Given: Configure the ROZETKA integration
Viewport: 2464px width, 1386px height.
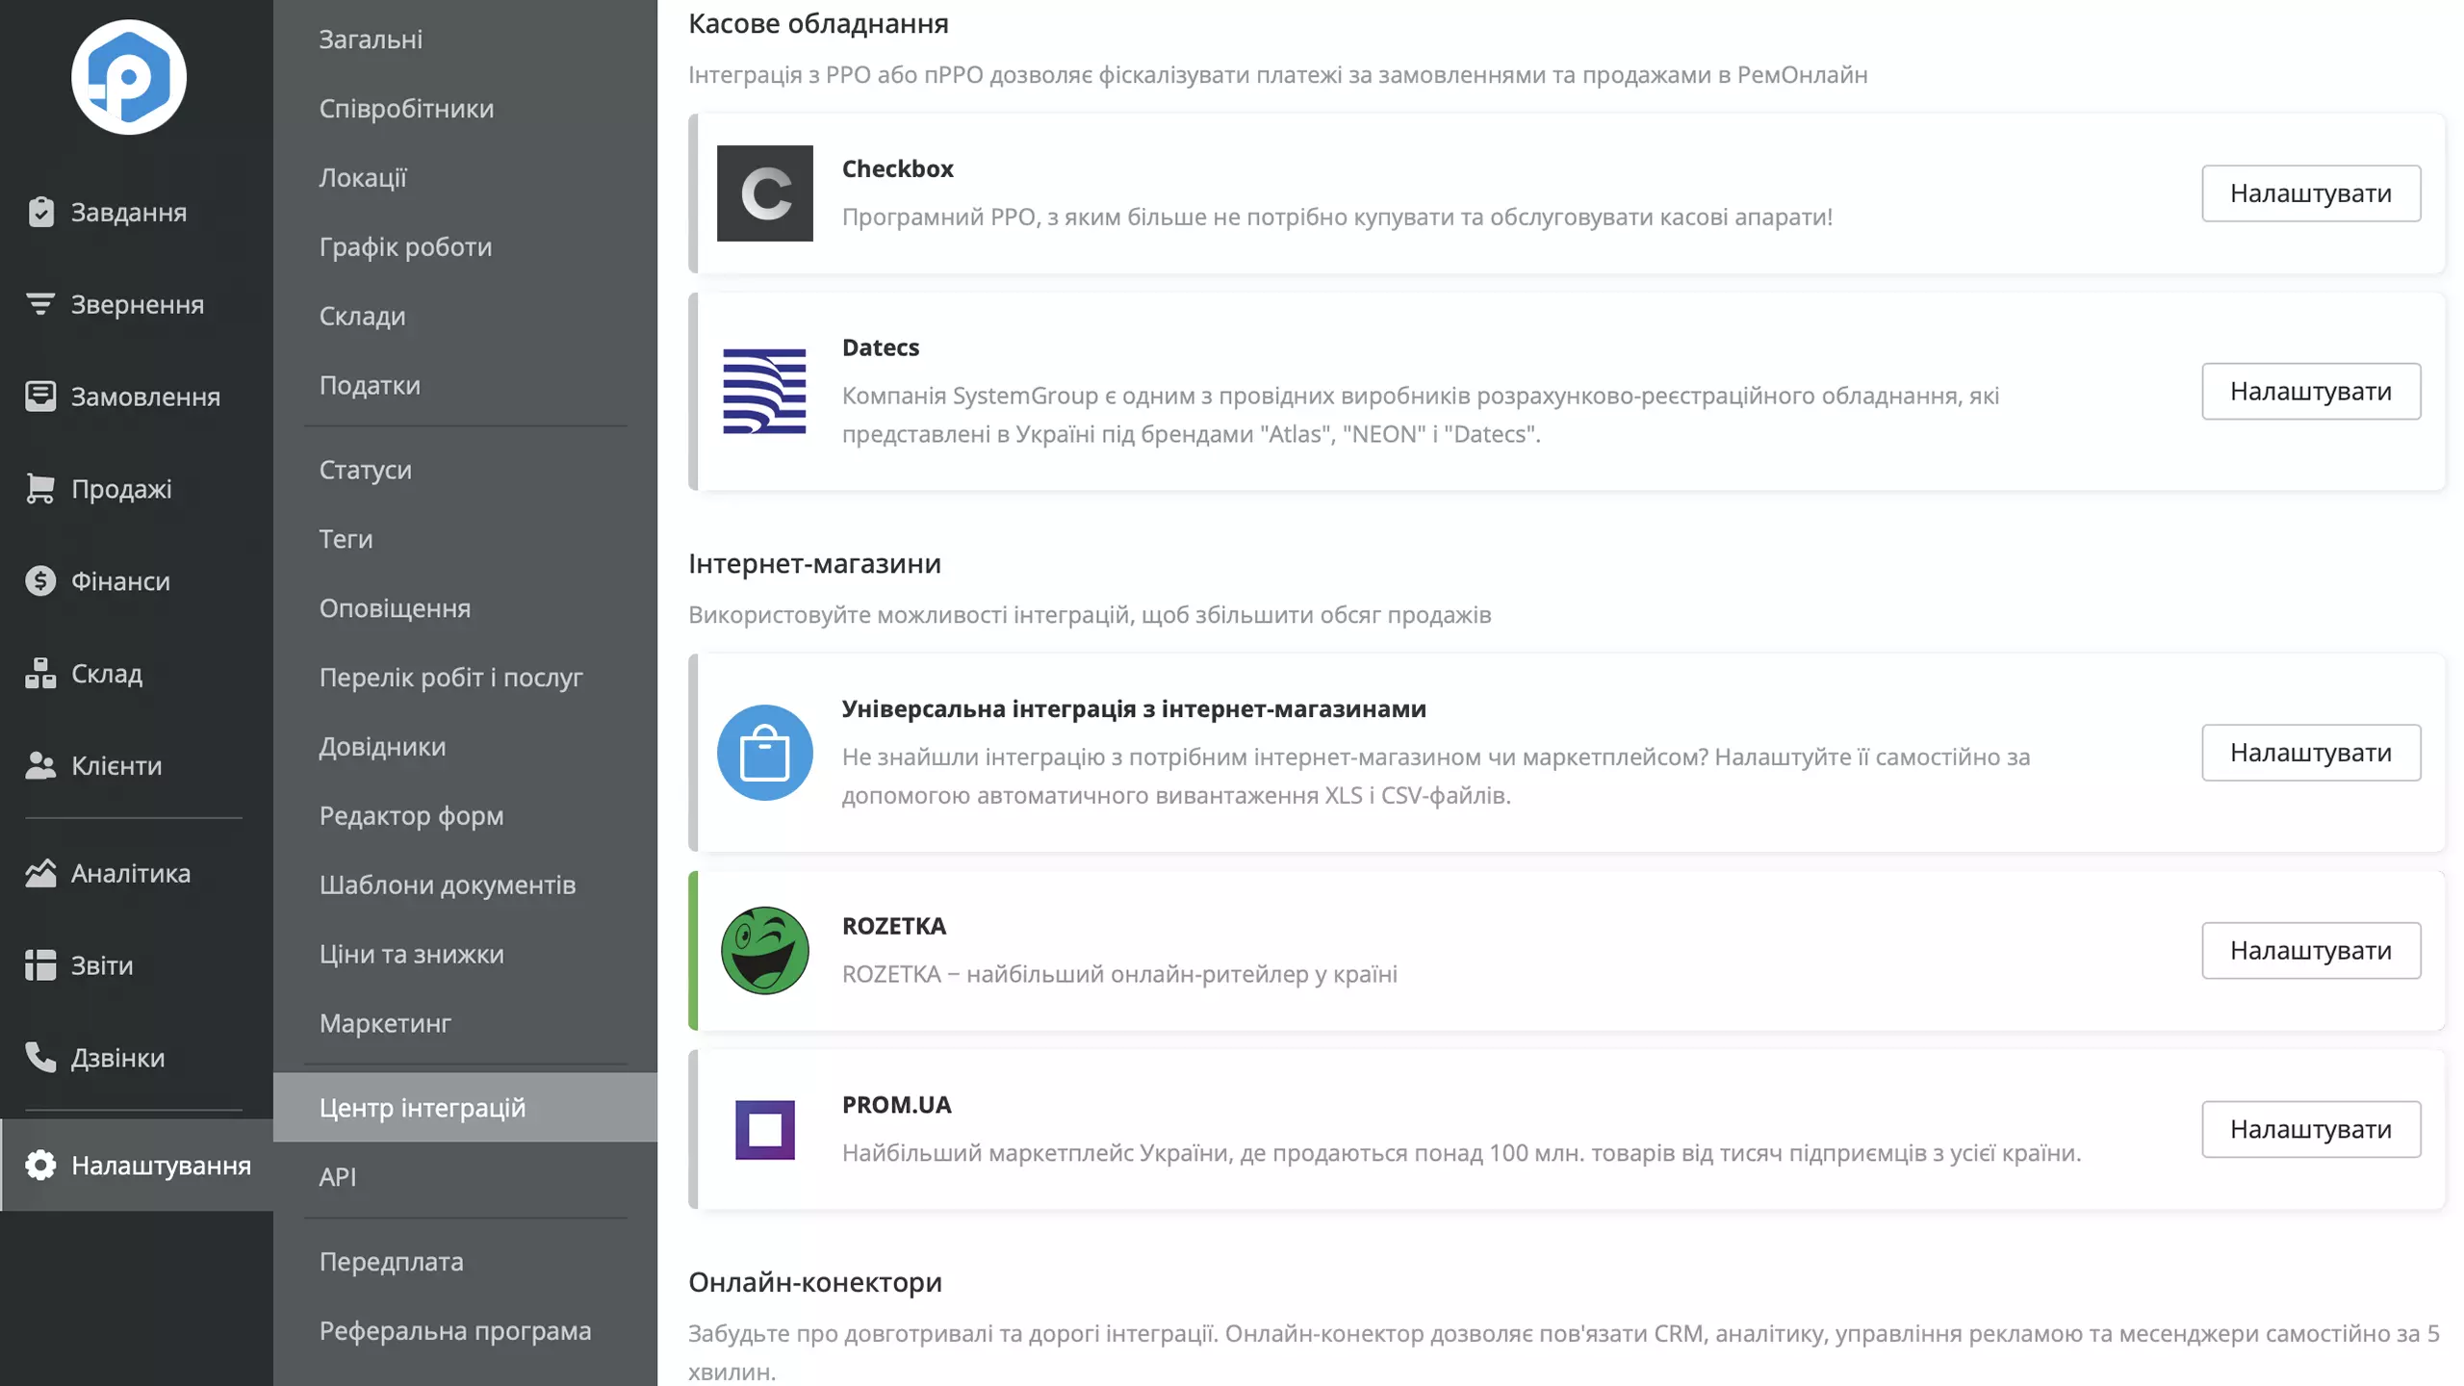Looking at the screenshot, I should pos(2311,951).
